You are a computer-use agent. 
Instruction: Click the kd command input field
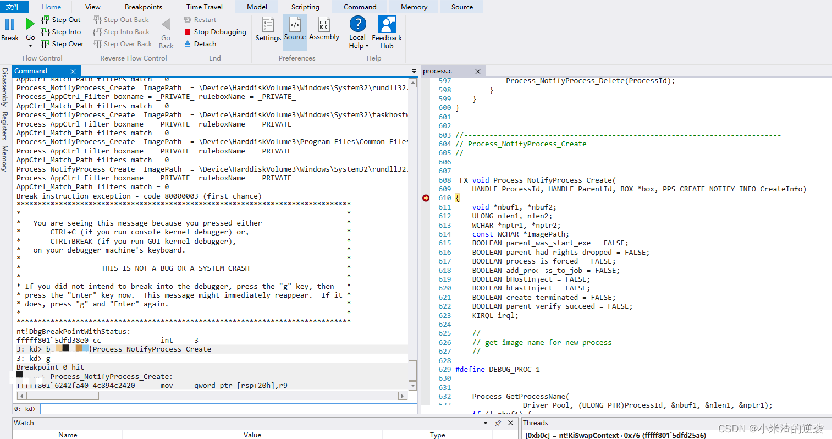(x=229, y=409)
